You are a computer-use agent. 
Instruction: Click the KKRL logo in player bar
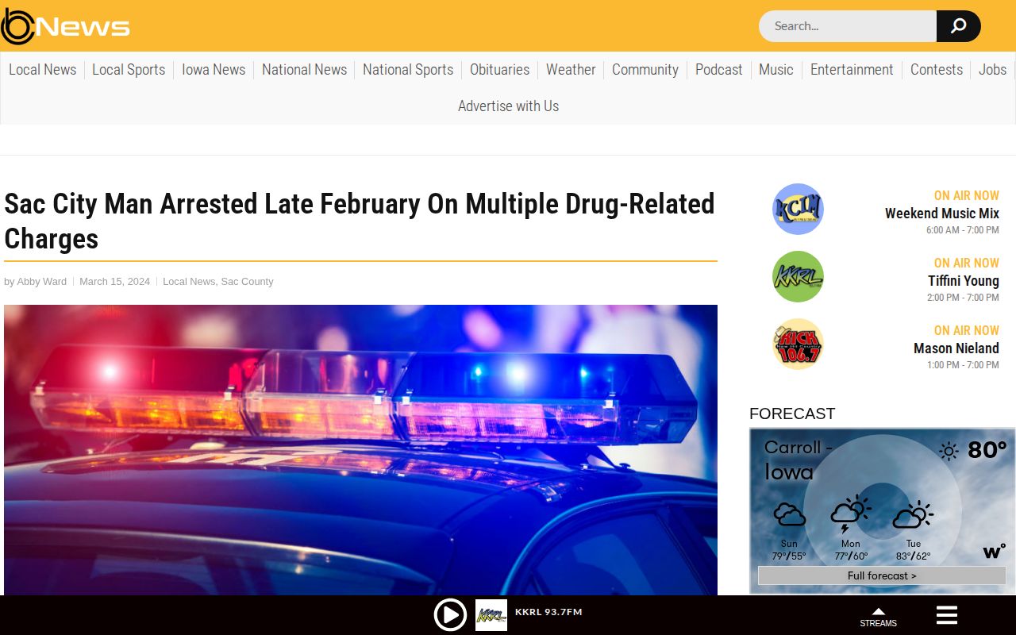[491, 615]
